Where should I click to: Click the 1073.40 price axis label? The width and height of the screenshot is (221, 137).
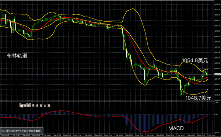click(217, 4)
